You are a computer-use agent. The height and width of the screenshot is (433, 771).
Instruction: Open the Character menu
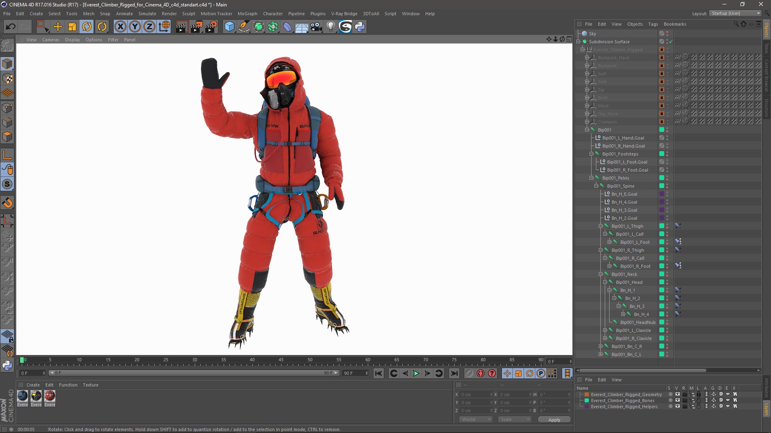click(x=273, y=14)
